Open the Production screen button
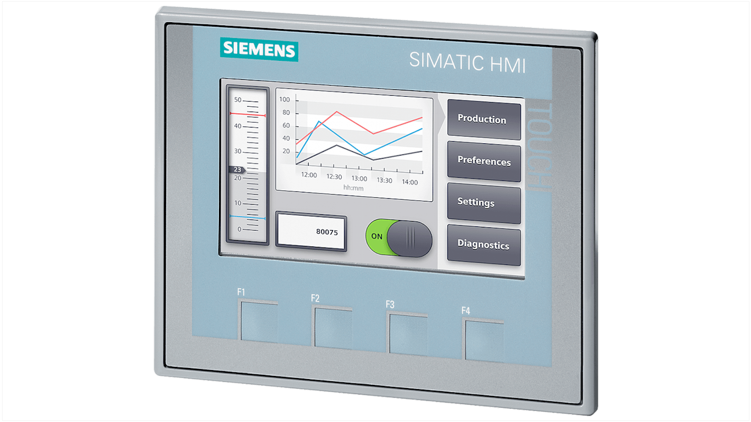This screenshot has width=751, height=422. pyautogui.click(x=484, y=120)
